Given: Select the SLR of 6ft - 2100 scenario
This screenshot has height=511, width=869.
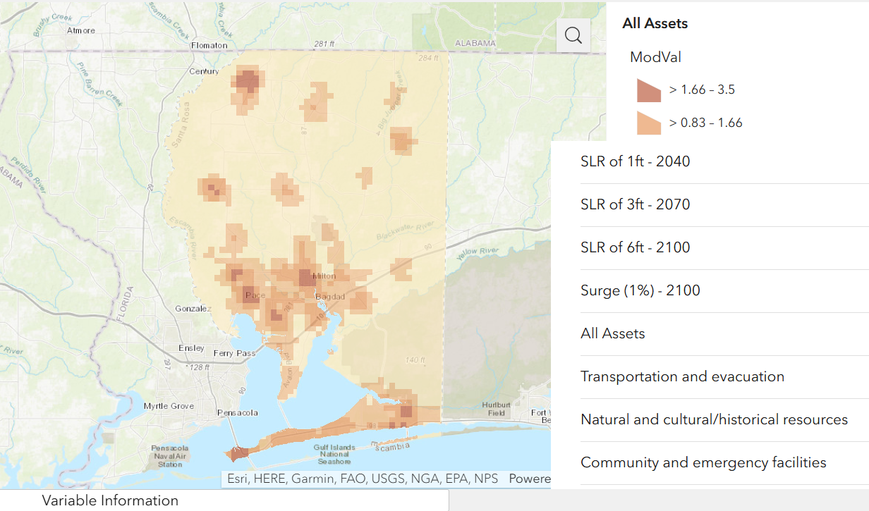Looking at the screenshot, I should point(635,247).
